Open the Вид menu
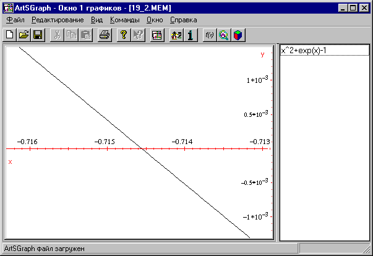 tap(96, 20)
